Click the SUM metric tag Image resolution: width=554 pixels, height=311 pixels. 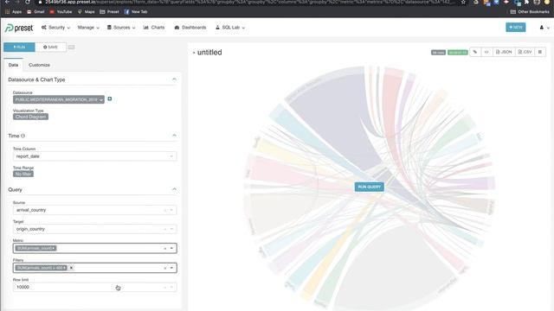(35, 248)
